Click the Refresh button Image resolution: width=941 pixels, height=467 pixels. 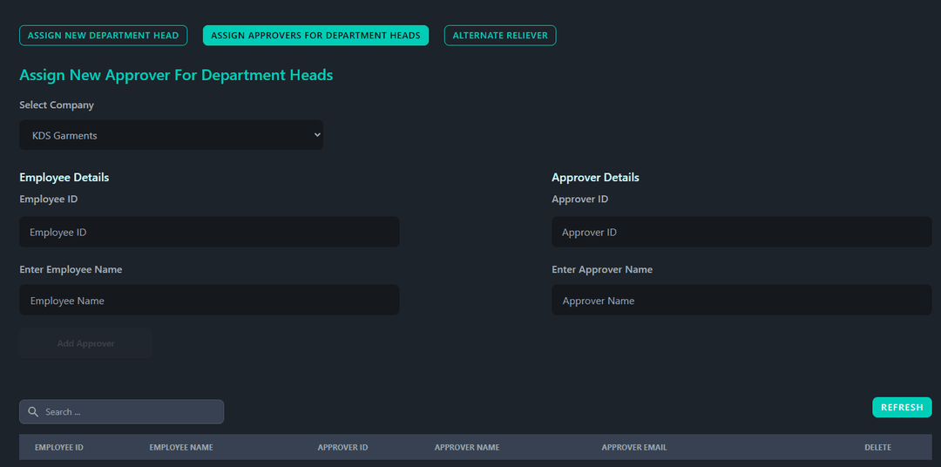pyautogui.click(x=902, y=408)
